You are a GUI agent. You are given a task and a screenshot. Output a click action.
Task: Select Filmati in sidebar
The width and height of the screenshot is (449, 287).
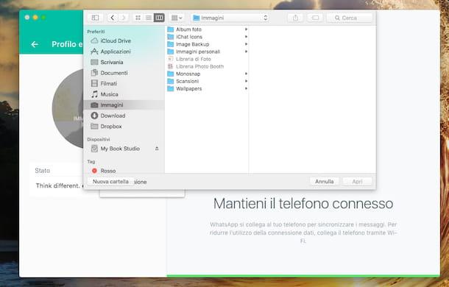coord(124,83)
